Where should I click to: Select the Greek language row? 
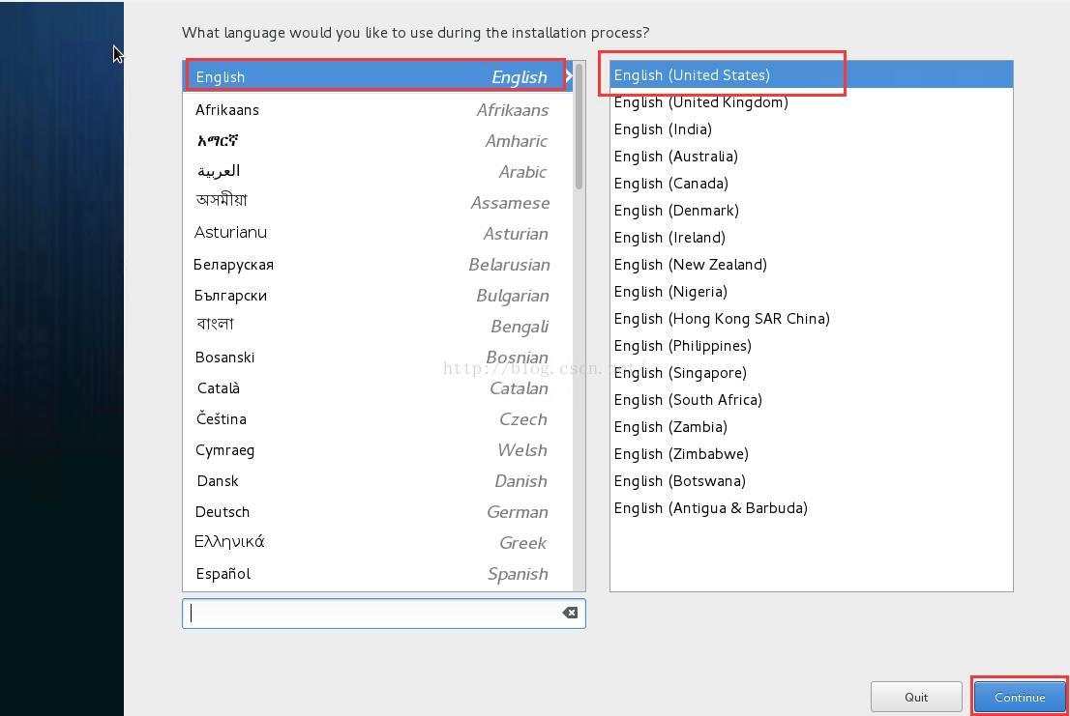pos(378,543)
